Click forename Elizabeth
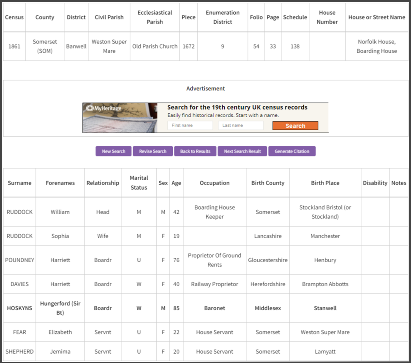Image resolution: width=411 pixels, height=363 pixels. [x=60, y=332]
